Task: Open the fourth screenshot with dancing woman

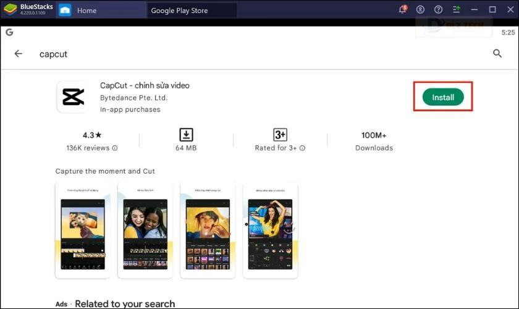Action: (x=270, y=231)
